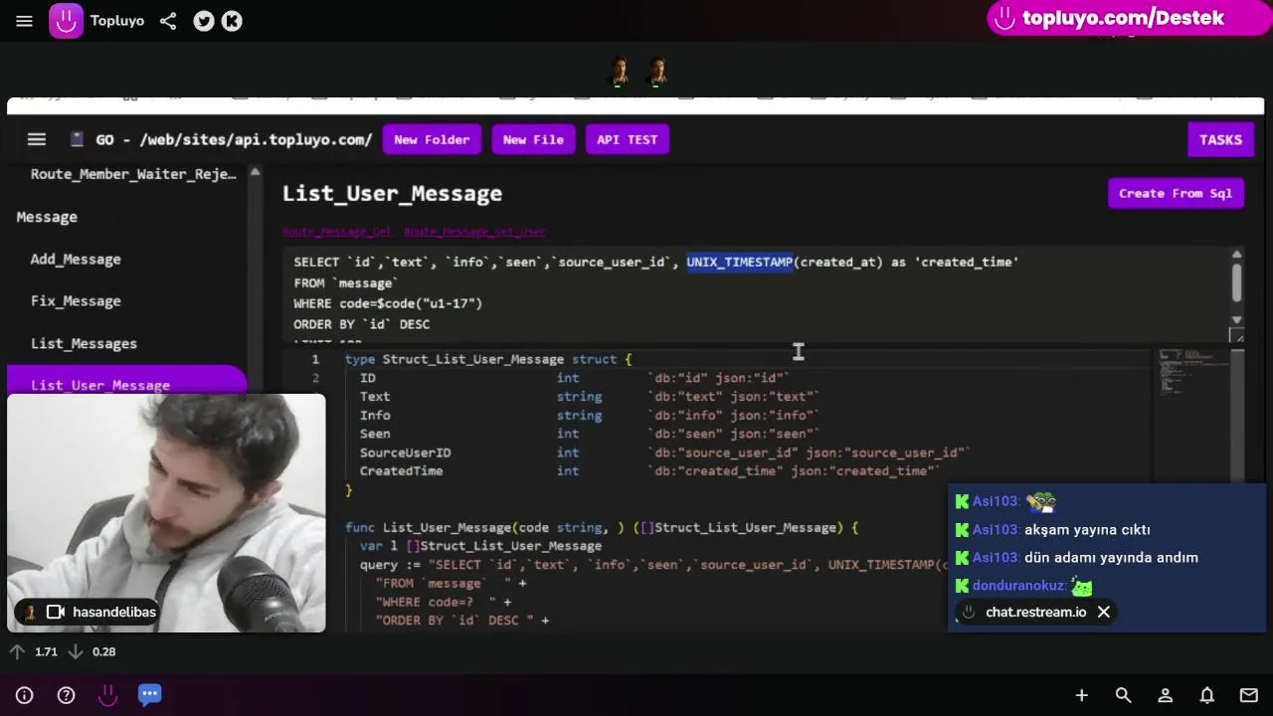The image size is (1273, 716).
Task: Click the purple Topluyo icon in bottom bar
Action: click(107, 694)
